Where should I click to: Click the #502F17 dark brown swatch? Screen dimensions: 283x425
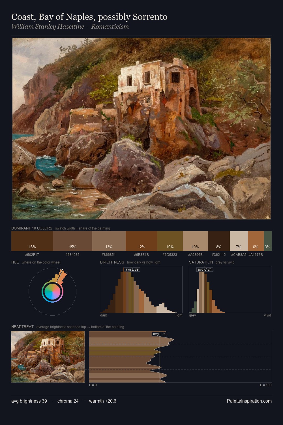(x=32, y=241)
